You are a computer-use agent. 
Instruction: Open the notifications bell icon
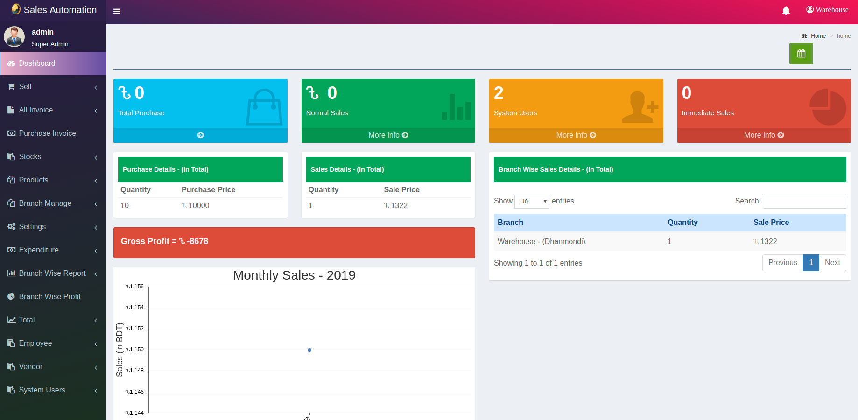point(786,11)
